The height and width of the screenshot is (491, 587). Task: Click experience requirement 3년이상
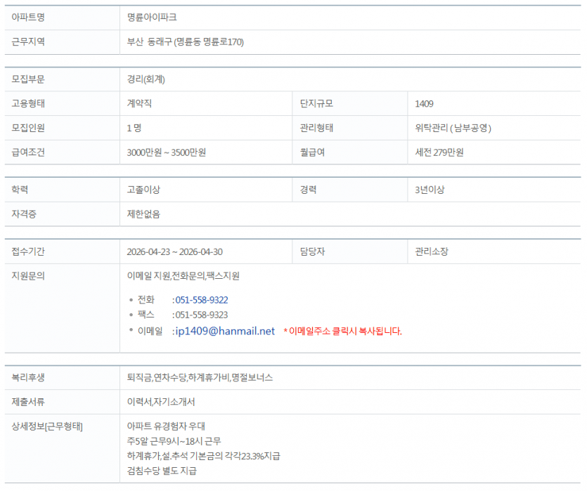430,190
